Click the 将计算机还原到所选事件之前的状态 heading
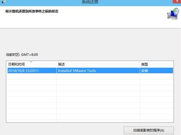 coord(32,11)
